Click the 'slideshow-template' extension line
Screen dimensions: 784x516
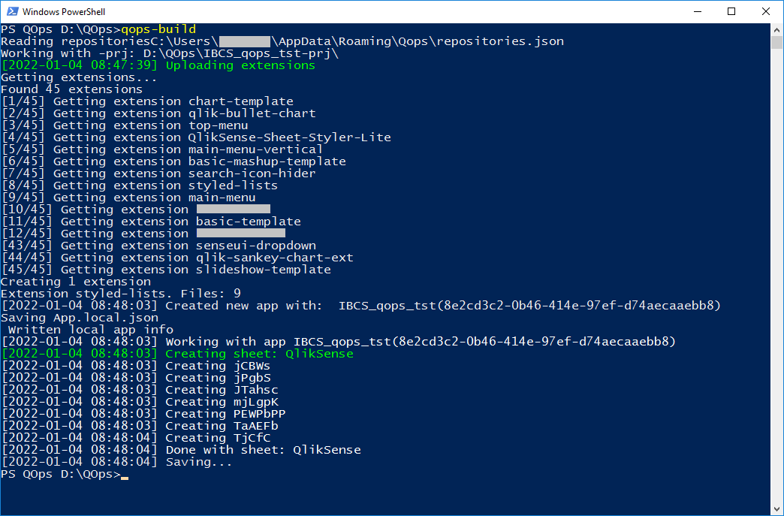166,269
